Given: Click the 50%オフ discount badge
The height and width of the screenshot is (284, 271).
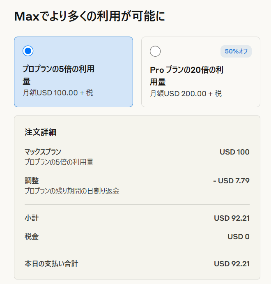Looking at the screenshot, I should 236,51.
